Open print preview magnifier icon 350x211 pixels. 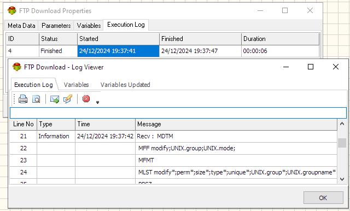pyautogui.click(x=36, y=99)
